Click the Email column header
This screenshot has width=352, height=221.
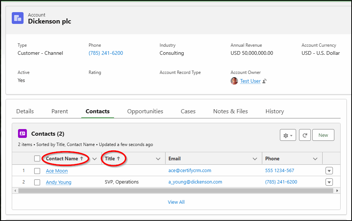click(x=174, y=158)
